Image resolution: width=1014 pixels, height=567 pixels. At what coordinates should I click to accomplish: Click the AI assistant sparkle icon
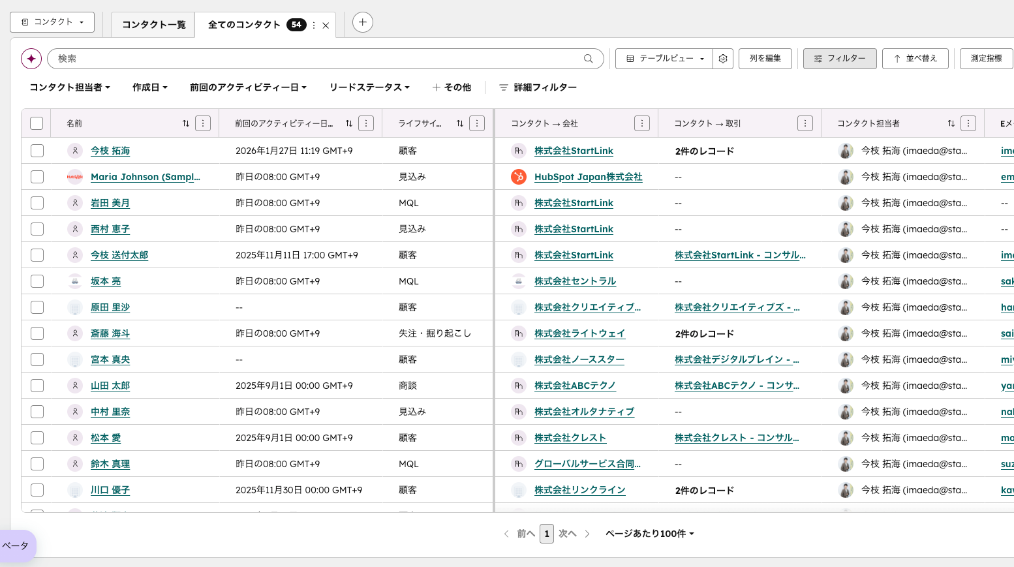pyautogui.click(x=31, y=59)
